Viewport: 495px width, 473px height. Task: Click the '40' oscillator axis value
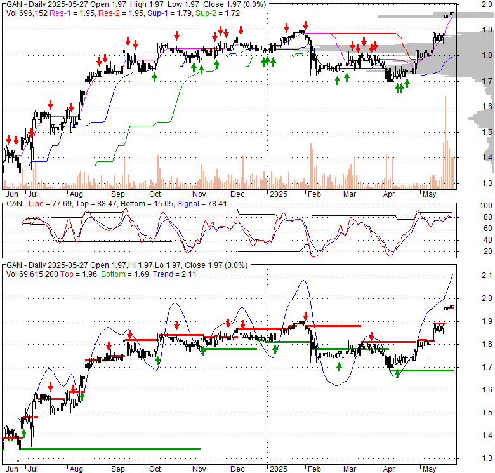(x=488, y=240)
